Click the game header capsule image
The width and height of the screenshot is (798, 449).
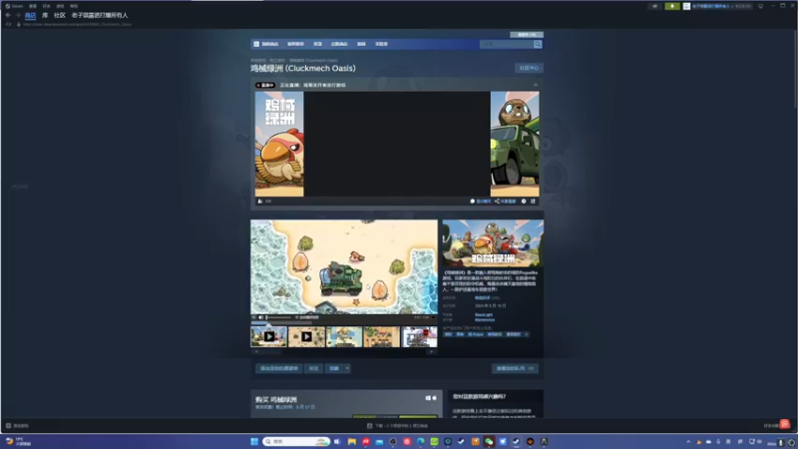point(493,243)
